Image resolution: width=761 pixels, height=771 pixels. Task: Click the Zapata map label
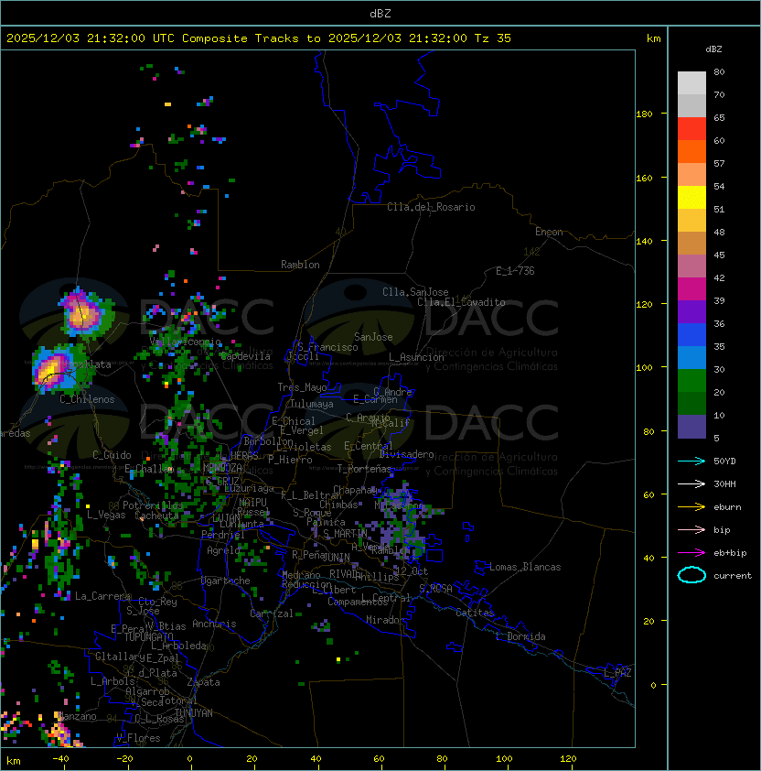tap(203, 682)
